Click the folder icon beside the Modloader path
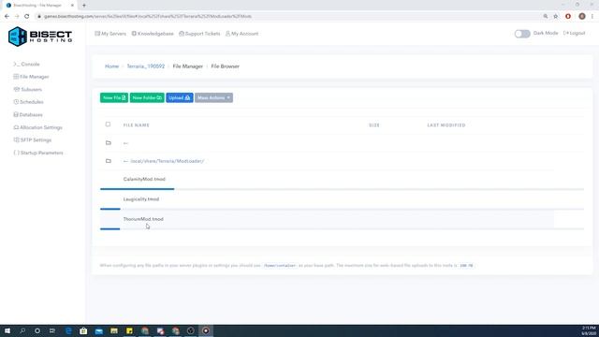Image resolution: width=599 pixels, height=337 pixels. click(109, 161)
